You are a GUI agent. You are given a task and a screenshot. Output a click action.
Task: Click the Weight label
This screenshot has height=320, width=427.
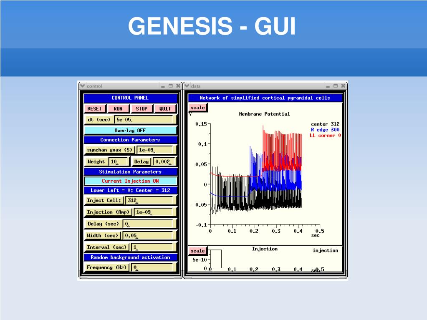click(96, 161)
